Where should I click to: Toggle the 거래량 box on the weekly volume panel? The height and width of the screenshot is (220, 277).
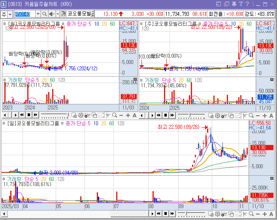click(141, 80)
